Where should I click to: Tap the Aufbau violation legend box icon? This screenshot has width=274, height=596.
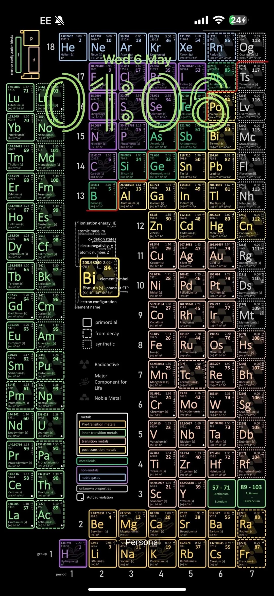coord(80,497)
